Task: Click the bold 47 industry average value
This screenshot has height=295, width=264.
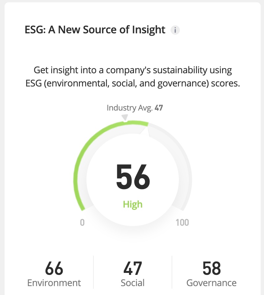Action: click(159, 108)
